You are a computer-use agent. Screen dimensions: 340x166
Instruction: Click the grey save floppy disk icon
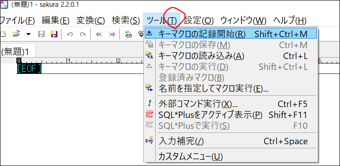(41, 34)
